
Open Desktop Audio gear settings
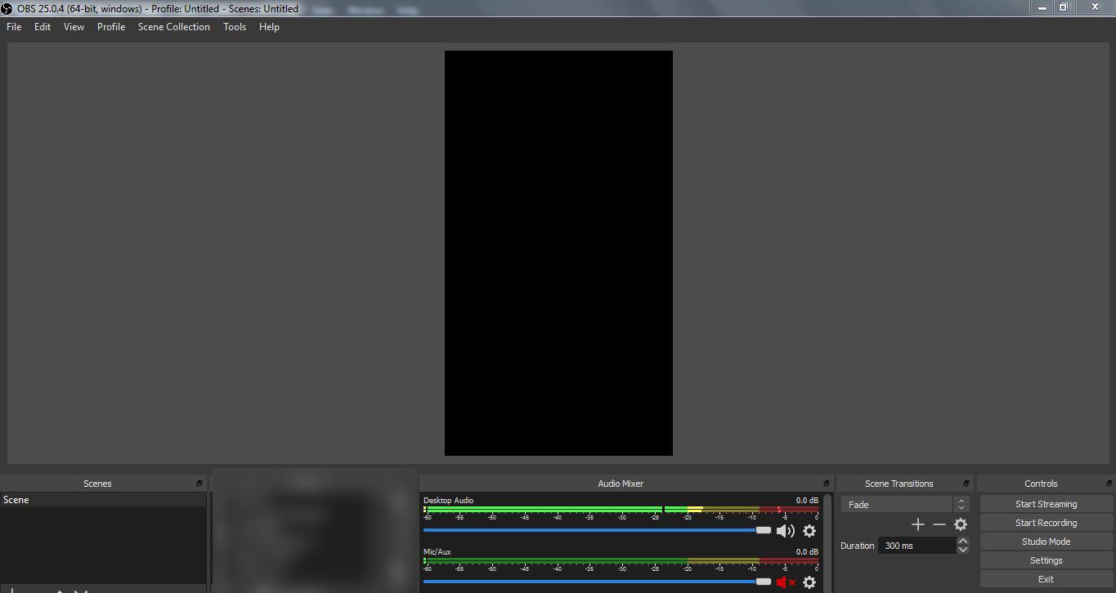[809, 531]
